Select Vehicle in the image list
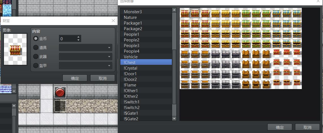Image resolution: width=323 pixels, height=133 pixels. tap(146, 57)
